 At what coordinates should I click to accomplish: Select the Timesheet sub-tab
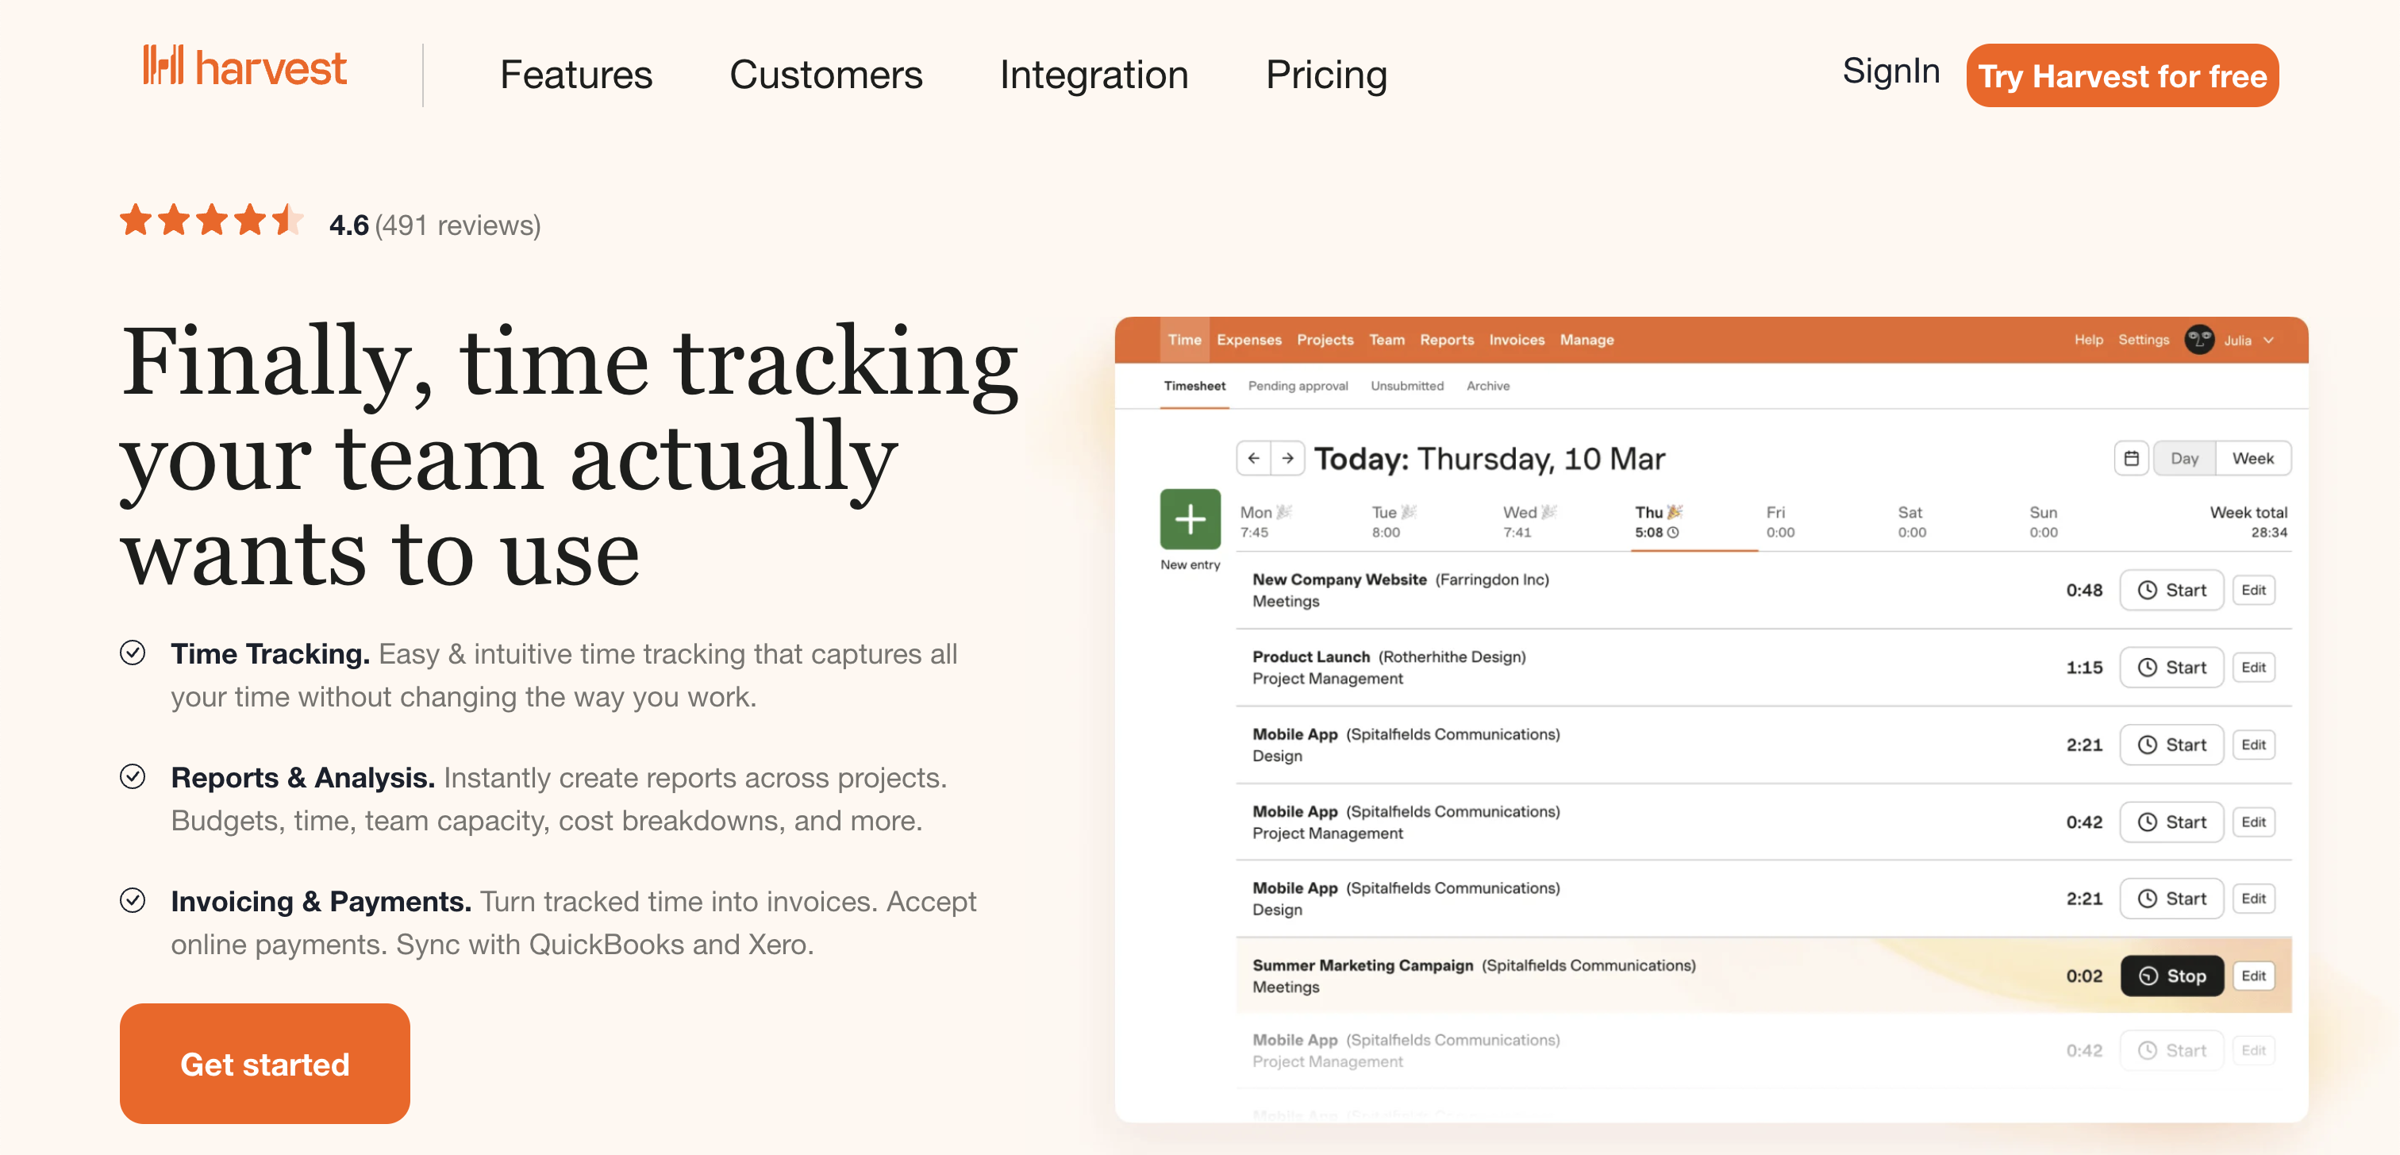click(x=1194, y=386)
